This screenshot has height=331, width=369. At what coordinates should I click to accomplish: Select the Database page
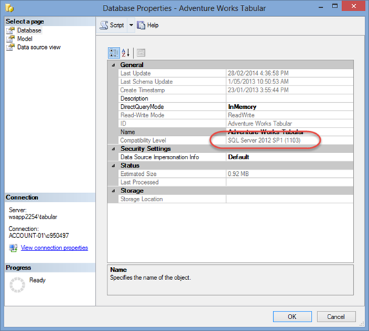(x=29, y=30)
